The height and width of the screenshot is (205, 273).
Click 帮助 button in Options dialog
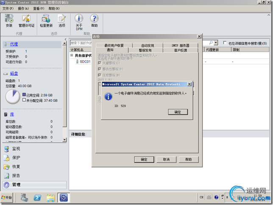(189, 159)
